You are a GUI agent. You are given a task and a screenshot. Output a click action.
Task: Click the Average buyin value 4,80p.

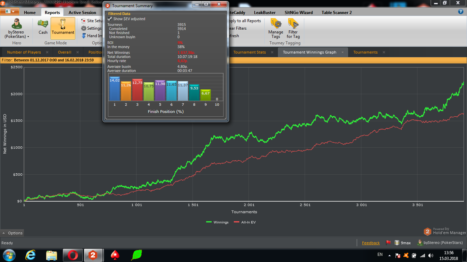pyautogui.click(x=183, y=67)
